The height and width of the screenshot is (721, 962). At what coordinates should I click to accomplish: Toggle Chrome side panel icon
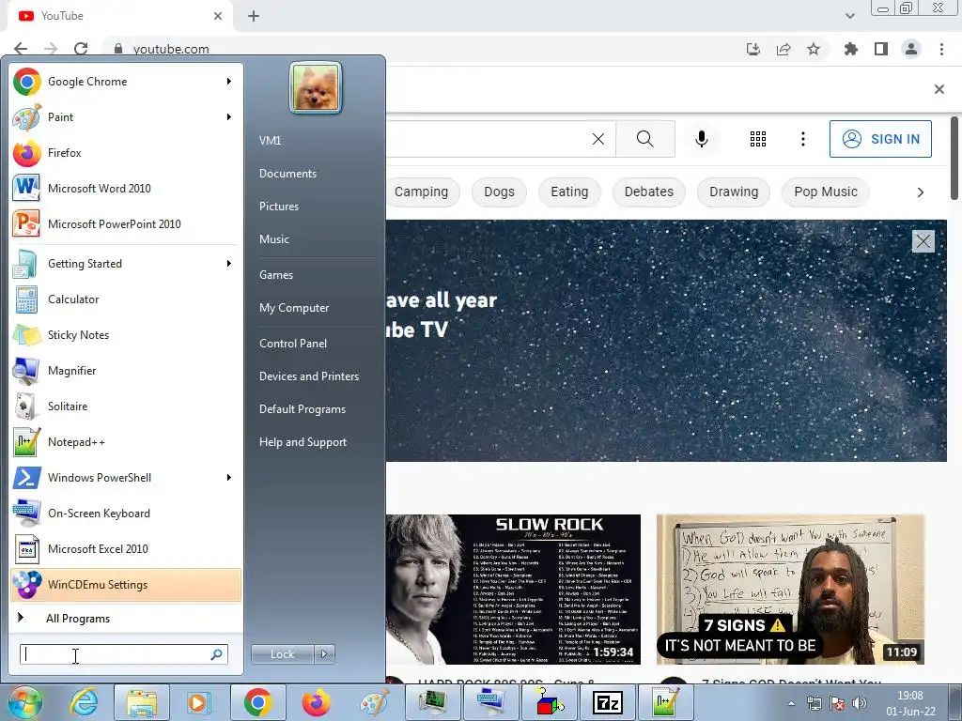pyautogui.click(x=881, y=49)
